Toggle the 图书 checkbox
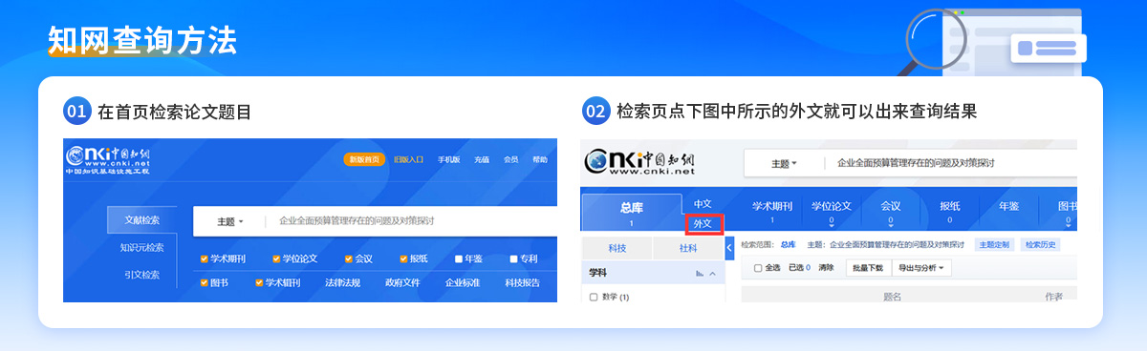The height and width of the screenshot is (351, 1147). click(205, 282)
